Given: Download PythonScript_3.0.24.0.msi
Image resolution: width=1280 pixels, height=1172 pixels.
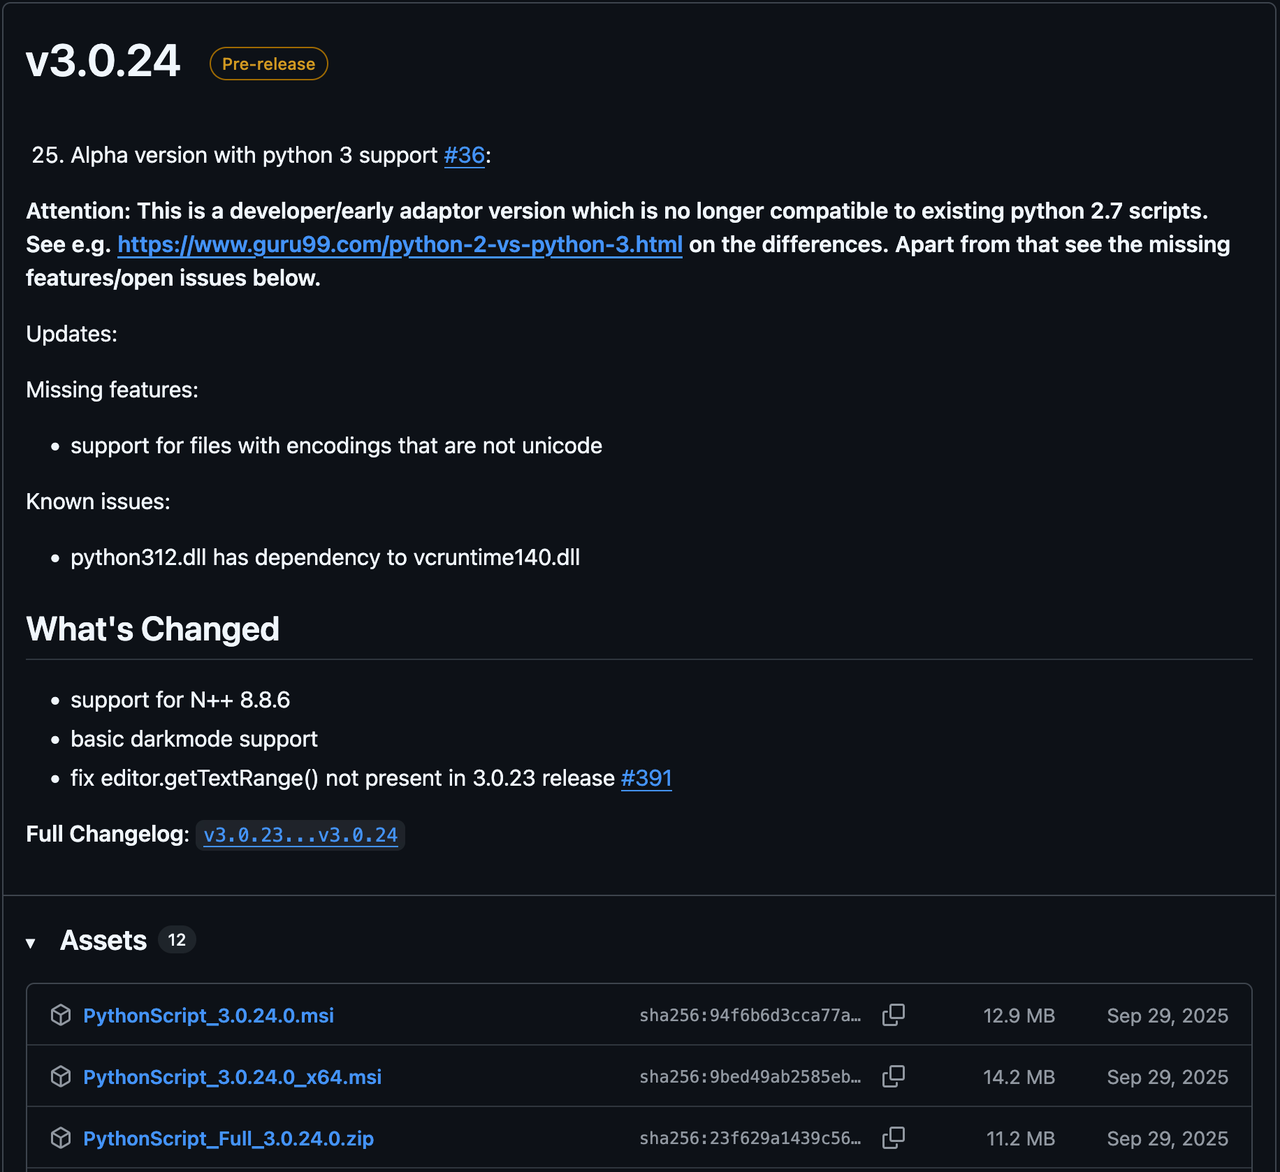Looking at the screenshot, I should tap(208, 1014).
